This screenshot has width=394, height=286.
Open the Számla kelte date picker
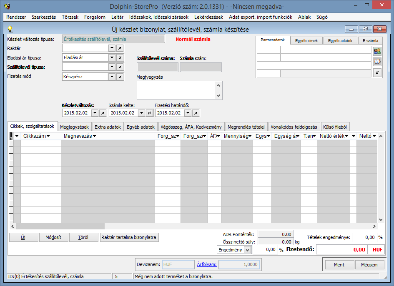point(141,113)
